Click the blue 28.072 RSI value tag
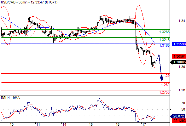Viewport: 186px width, 126px height. point(177,116)
